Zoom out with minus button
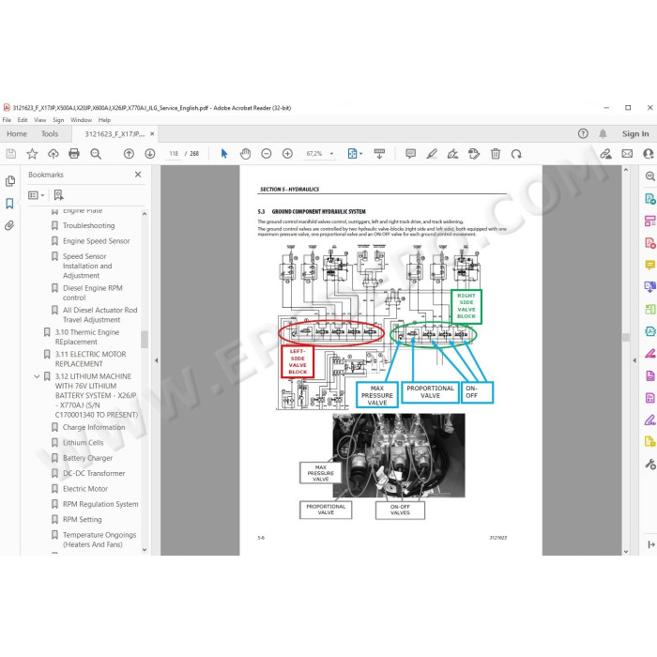The width and height of the screenshot is (657, 657). 266,154
